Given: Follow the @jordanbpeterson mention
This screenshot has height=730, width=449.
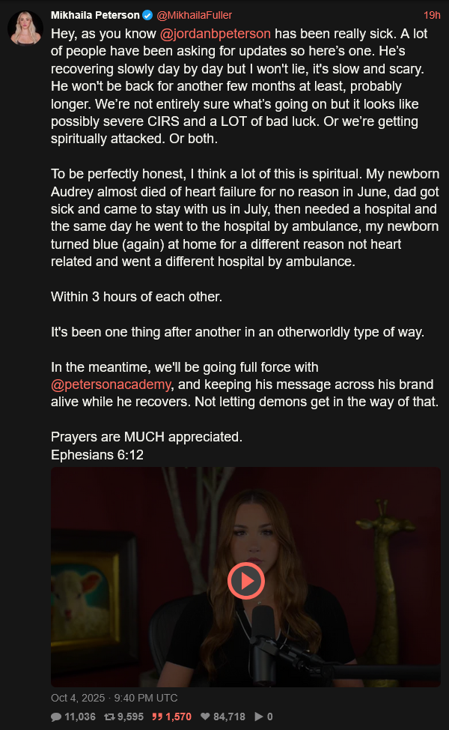Looking at the screenshot, I should click(216, 34).
